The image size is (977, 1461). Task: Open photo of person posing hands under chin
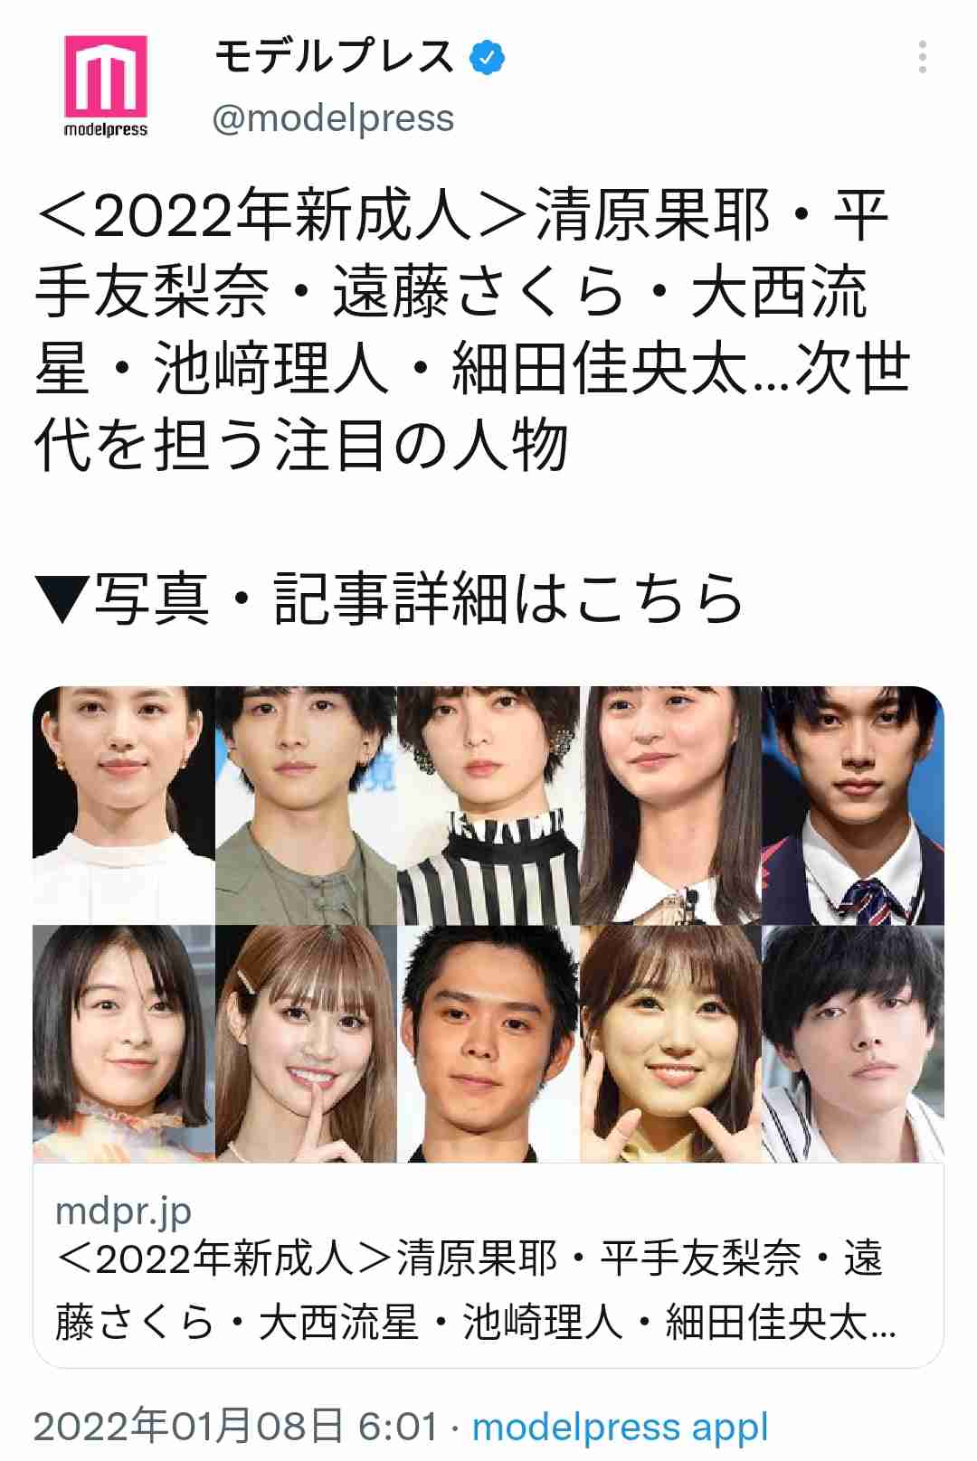(x=670, y=1044)
